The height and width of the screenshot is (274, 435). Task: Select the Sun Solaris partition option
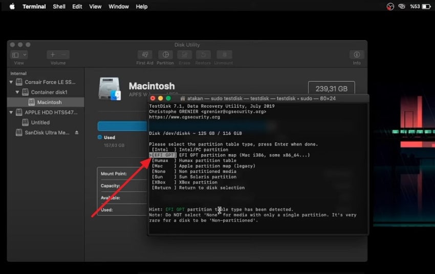pos(194,177)
